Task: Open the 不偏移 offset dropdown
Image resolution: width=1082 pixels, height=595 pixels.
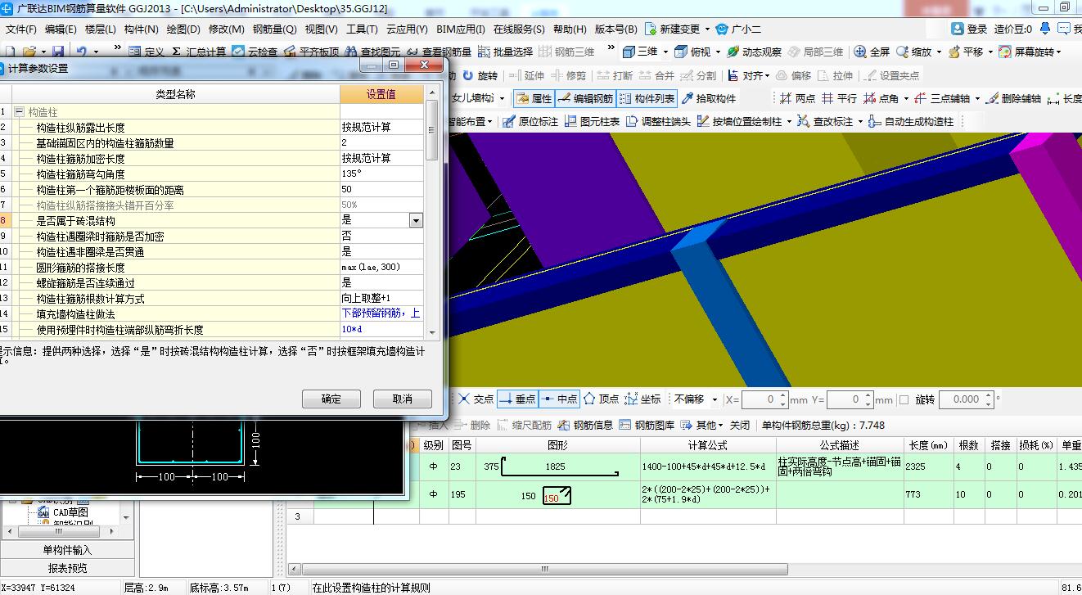Action: [715, 399]
